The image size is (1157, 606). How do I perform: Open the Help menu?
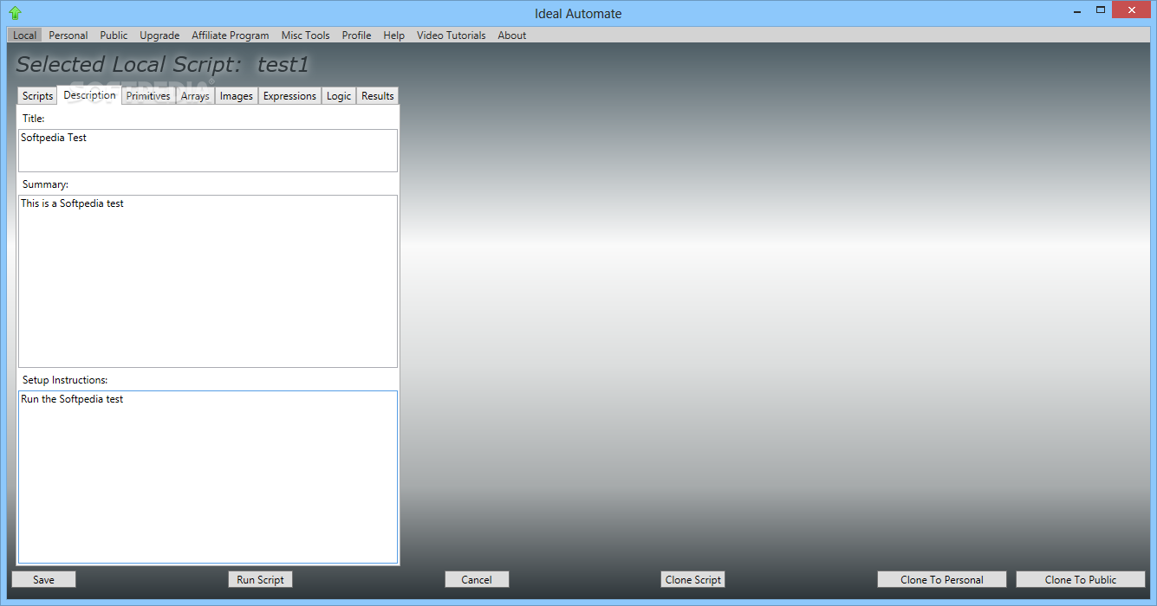coord(394,35)
